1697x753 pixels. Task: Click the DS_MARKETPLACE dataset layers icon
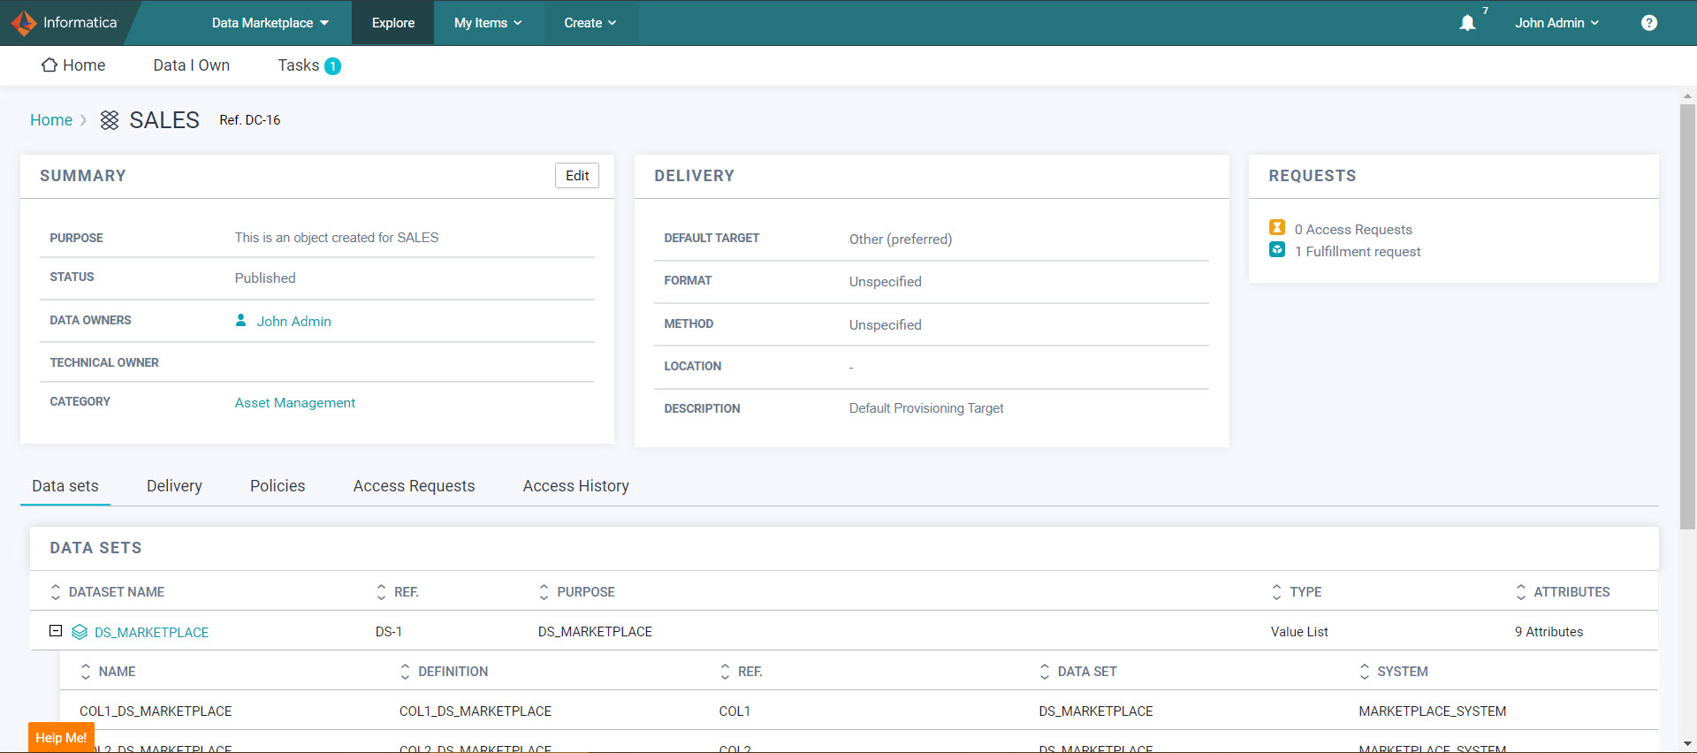(80, 632)
